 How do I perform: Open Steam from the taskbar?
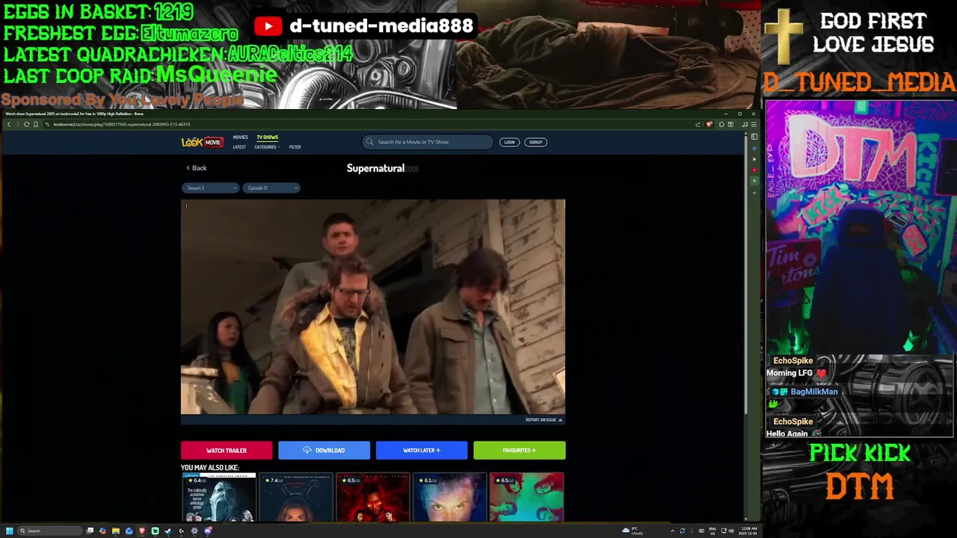[167, 531]
